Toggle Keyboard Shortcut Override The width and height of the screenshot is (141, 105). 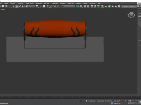pyautogui.click(x=44, y=6)
